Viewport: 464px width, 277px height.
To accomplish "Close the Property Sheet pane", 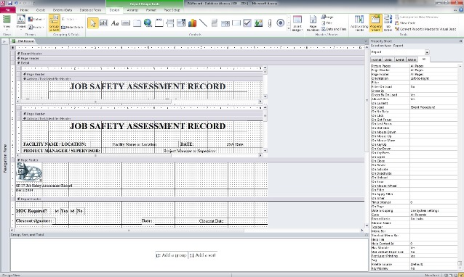I will [x=460, y=41].
